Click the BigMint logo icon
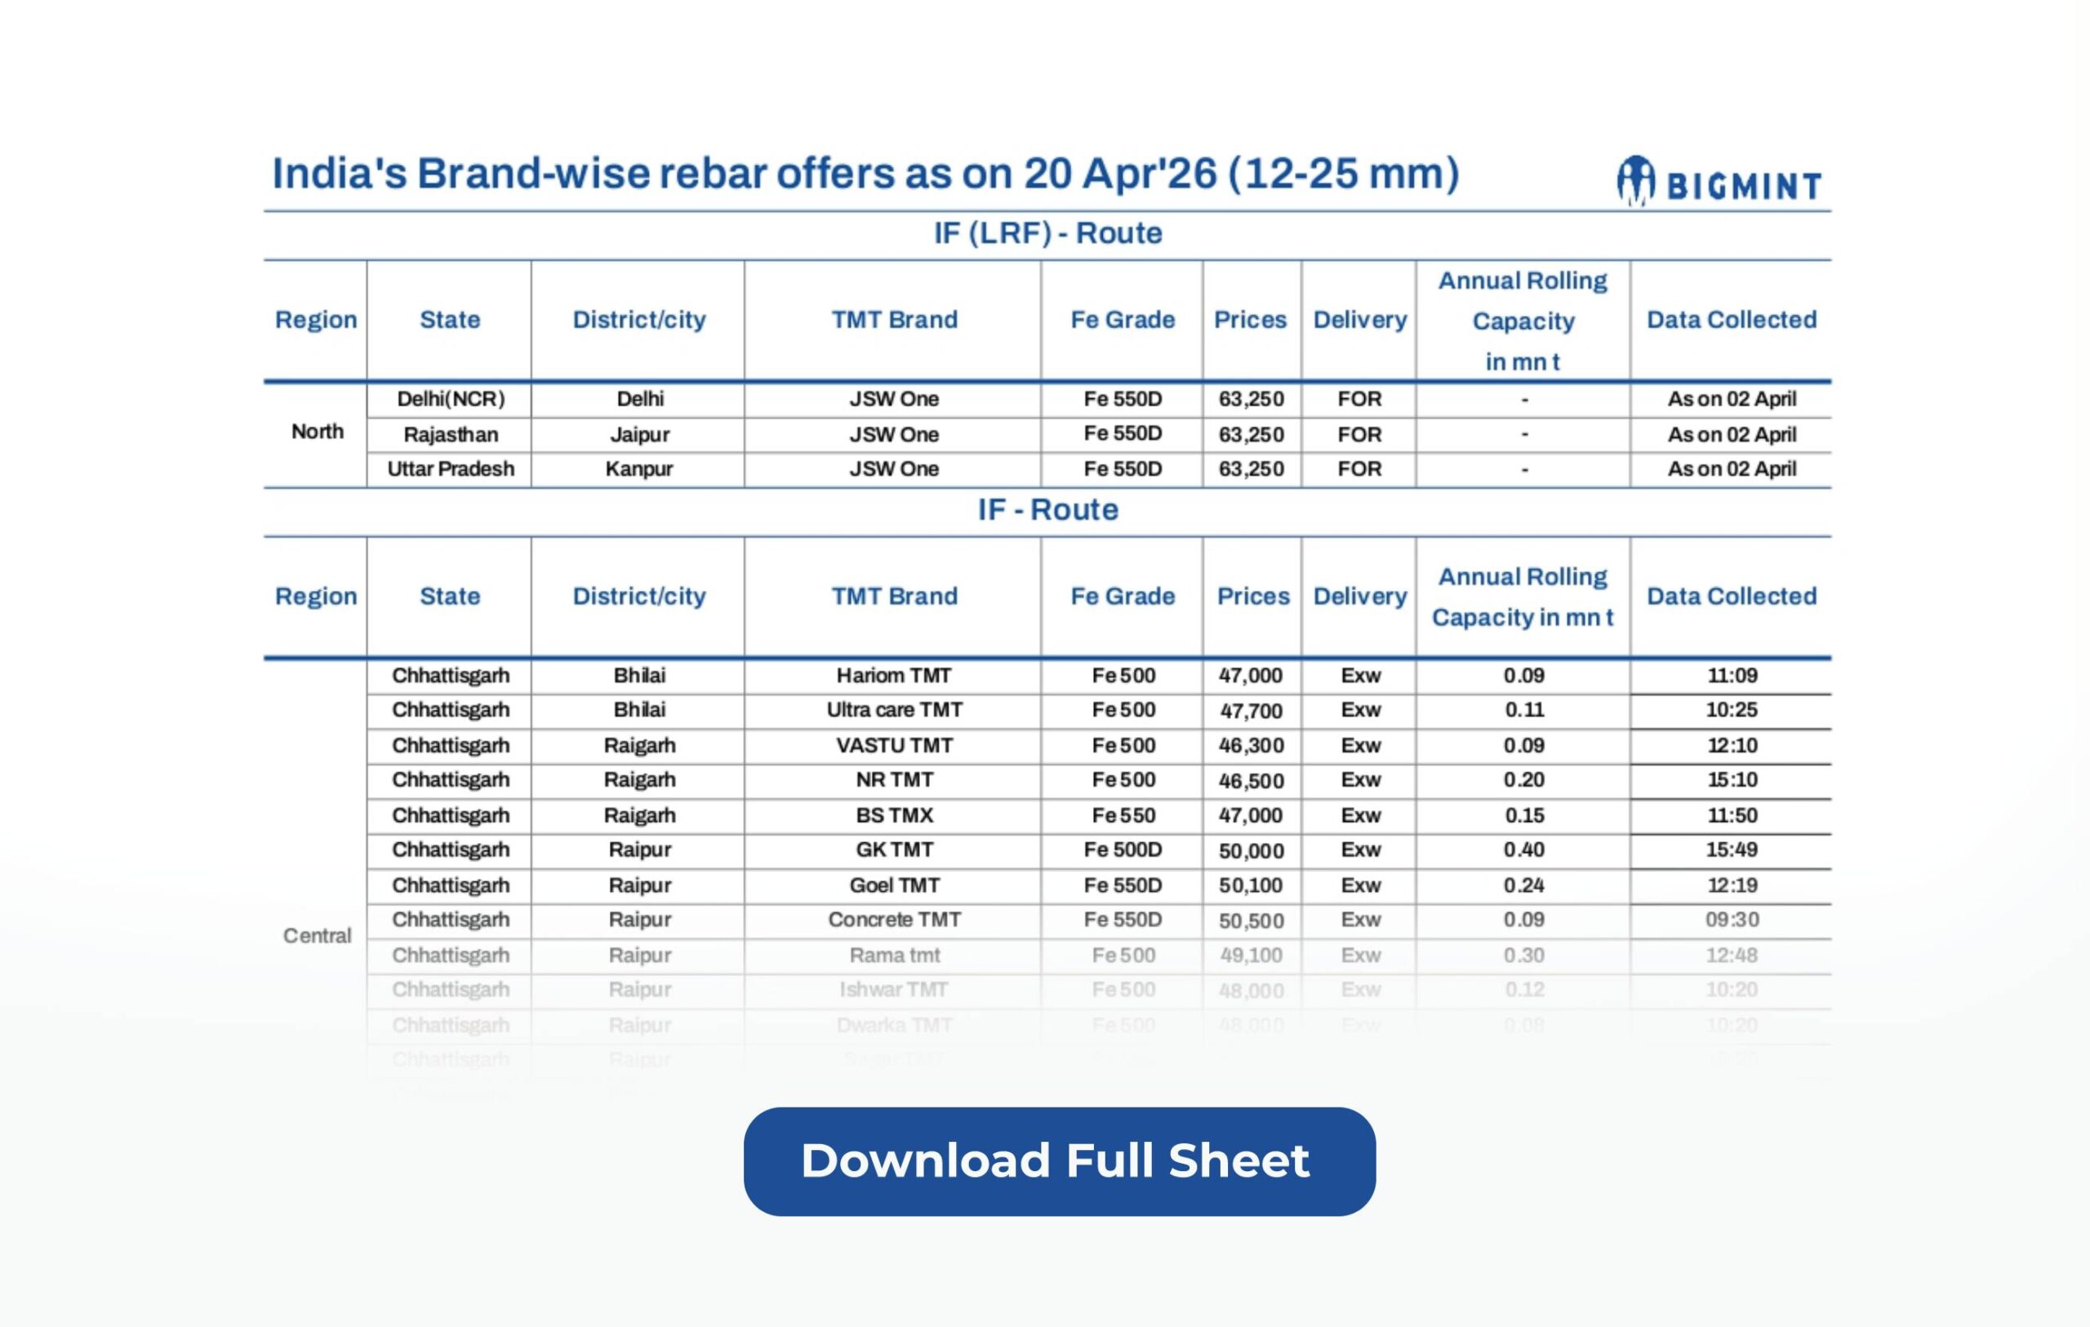The width and height of the screenshot is (2090, 1327). pos(1635,180)
